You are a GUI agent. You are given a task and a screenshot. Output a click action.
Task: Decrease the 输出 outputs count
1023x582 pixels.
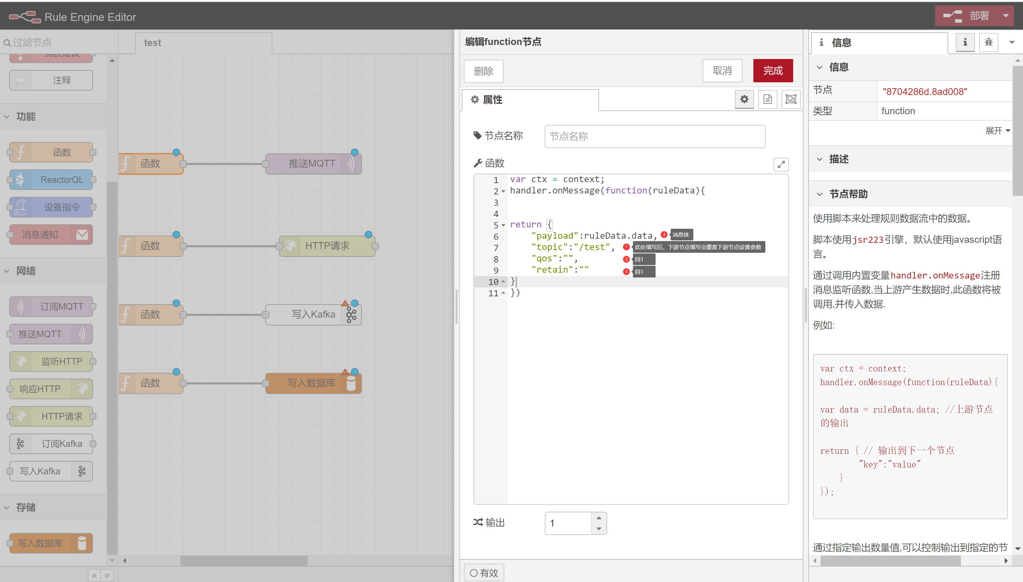point(598,528)
